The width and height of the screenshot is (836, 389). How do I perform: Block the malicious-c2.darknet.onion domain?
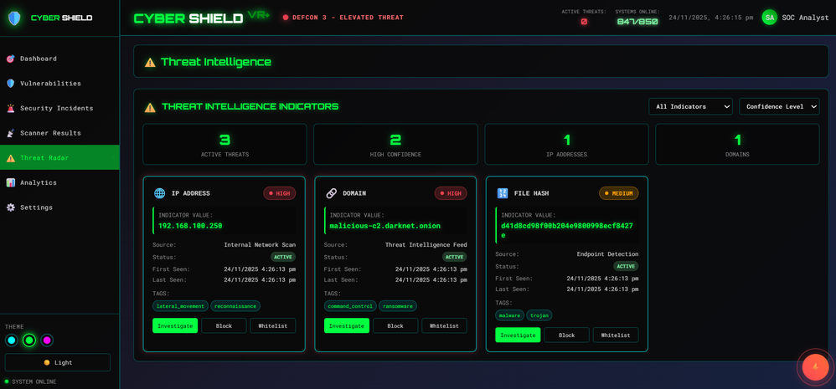click(395, 325)
